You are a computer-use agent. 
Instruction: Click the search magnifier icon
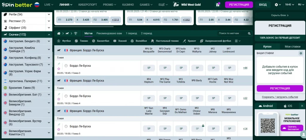249,34
